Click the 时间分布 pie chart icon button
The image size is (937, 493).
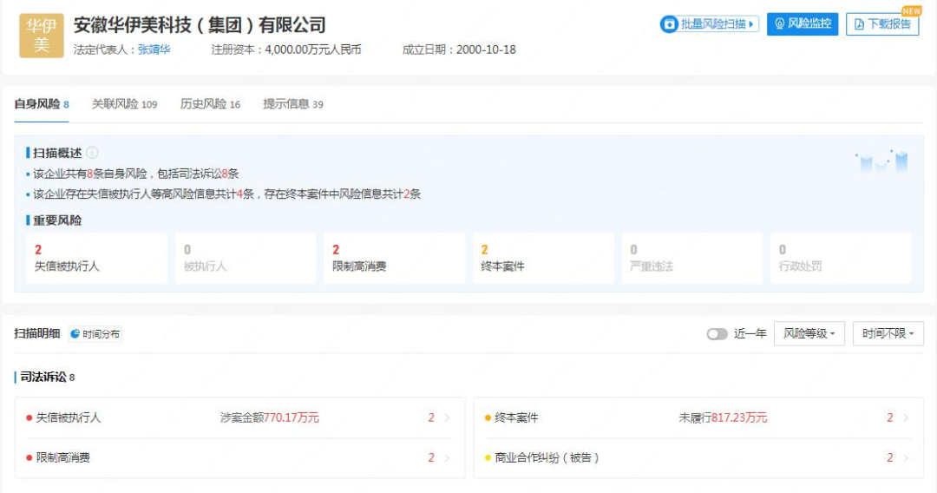(95, 334)
